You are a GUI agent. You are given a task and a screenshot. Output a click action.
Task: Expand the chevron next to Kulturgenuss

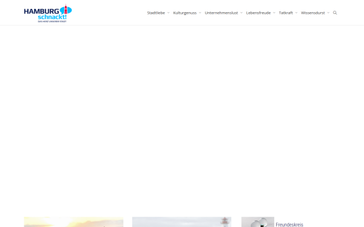(200, 13)
